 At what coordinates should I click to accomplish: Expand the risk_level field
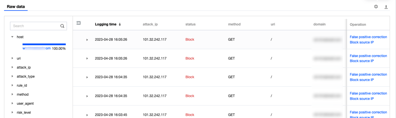tap(12, 113)
